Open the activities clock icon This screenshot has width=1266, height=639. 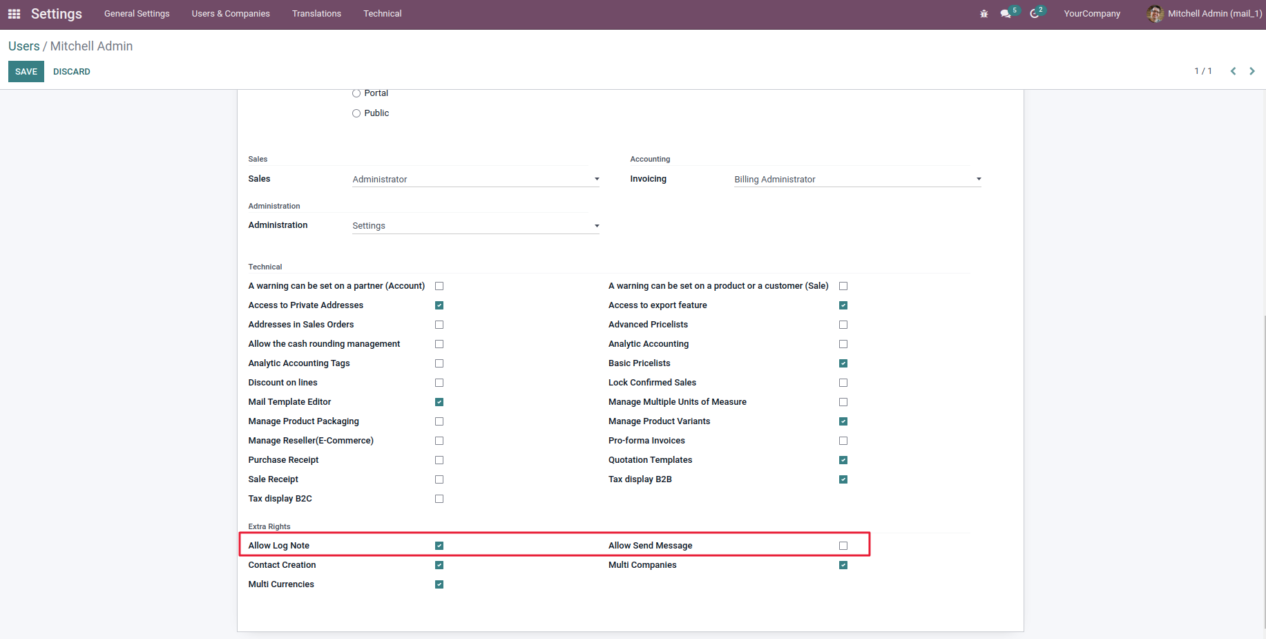coord(1035,14)
